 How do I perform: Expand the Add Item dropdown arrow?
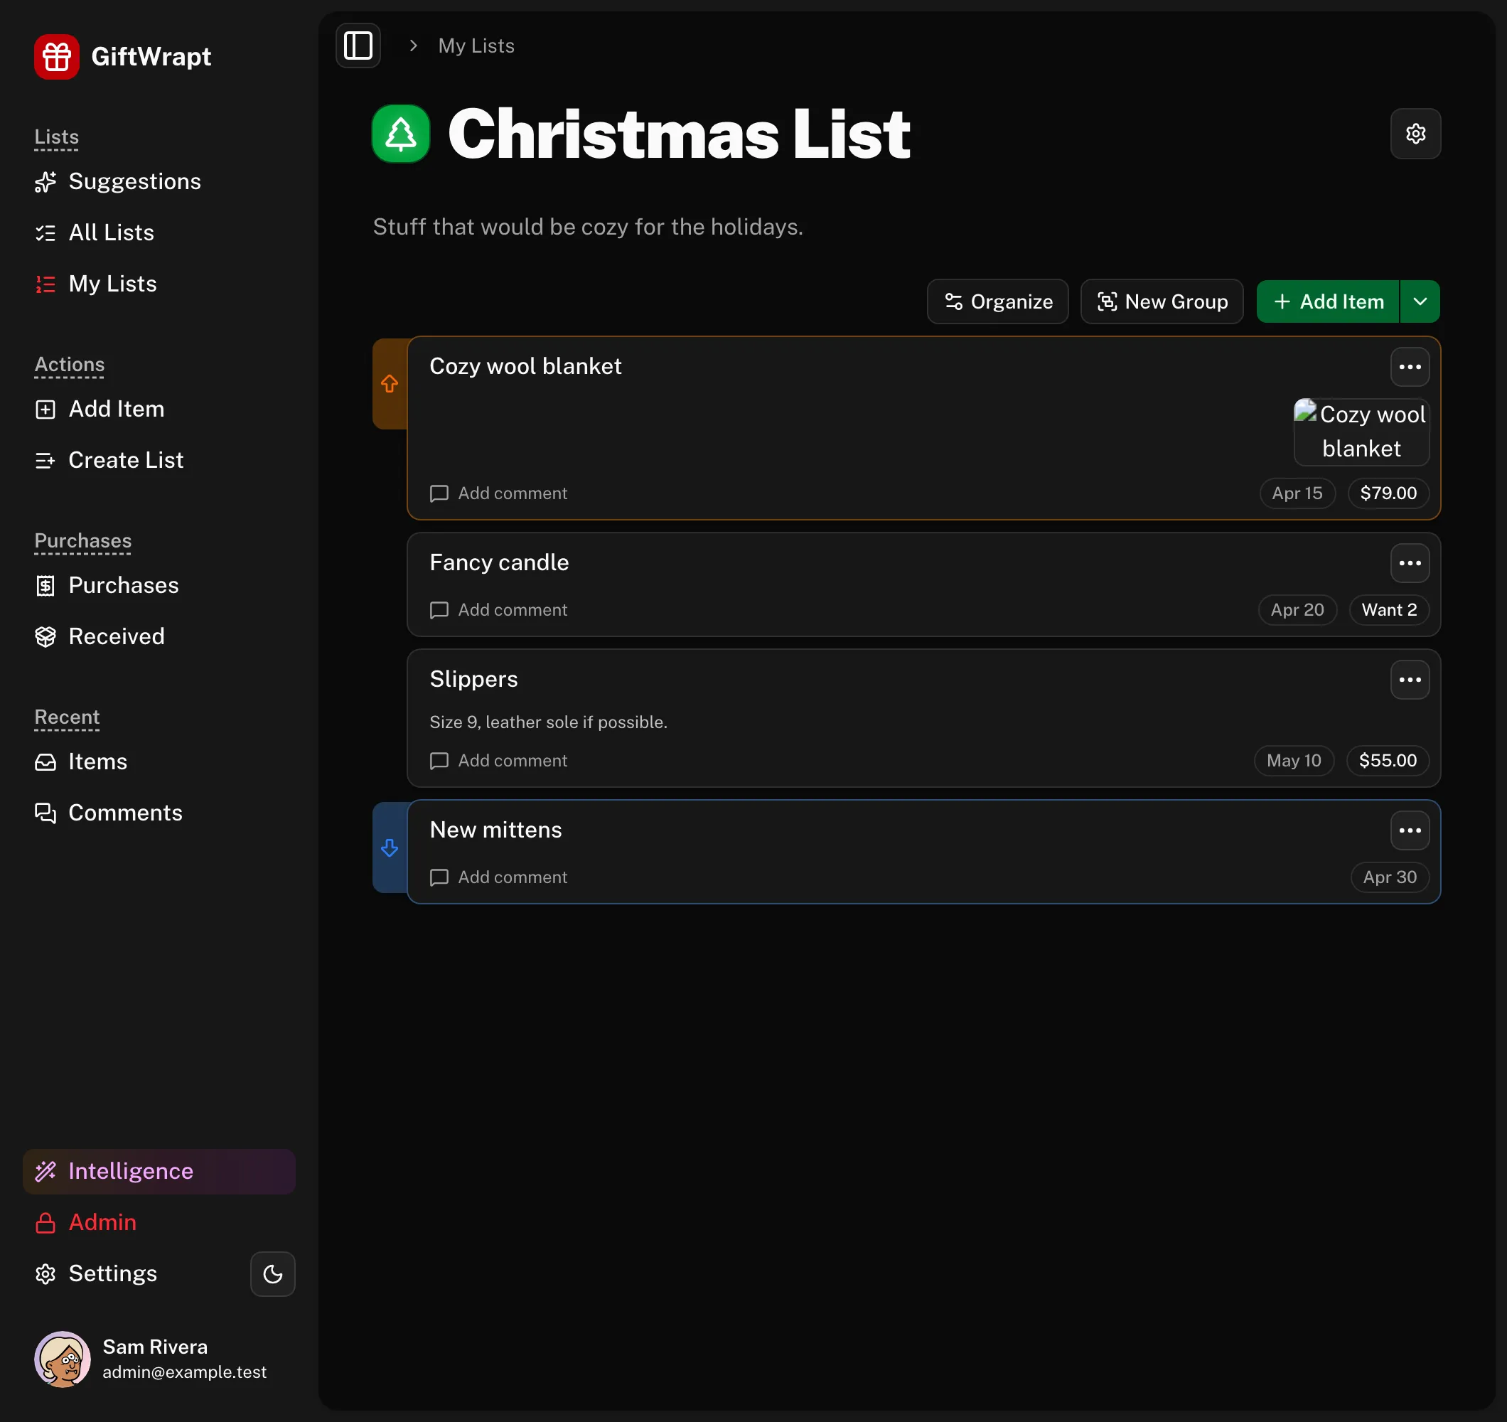coord(1420,302)
